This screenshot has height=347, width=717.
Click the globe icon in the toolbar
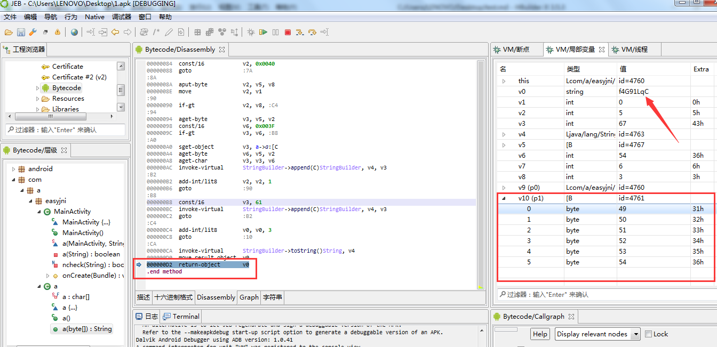74,33
